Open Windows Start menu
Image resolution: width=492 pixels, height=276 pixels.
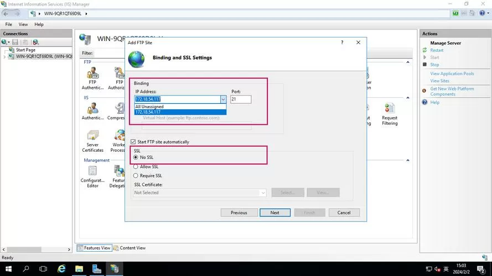tap(8, 269)
